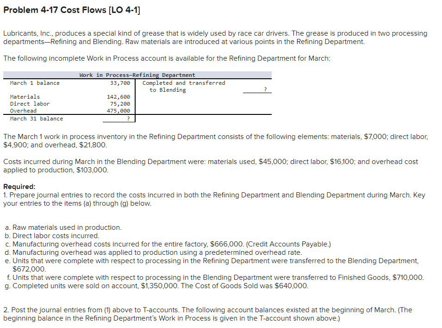Click item e. about transfer of $672,000

click(212, 265)
